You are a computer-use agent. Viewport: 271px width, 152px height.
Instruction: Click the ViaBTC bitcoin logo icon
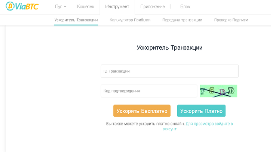(x=10, y=6)
